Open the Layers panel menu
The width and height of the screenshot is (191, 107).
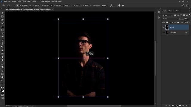coord(190,11)
